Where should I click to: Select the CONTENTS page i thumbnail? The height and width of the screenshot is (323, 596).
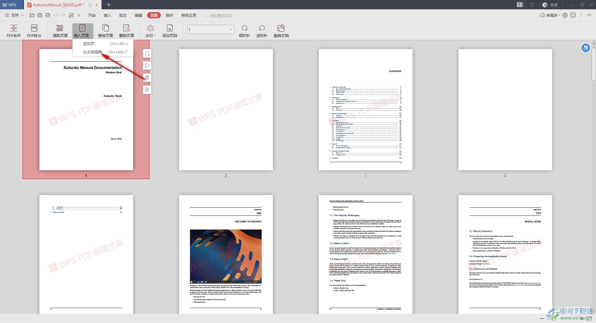tap(366, 110)
